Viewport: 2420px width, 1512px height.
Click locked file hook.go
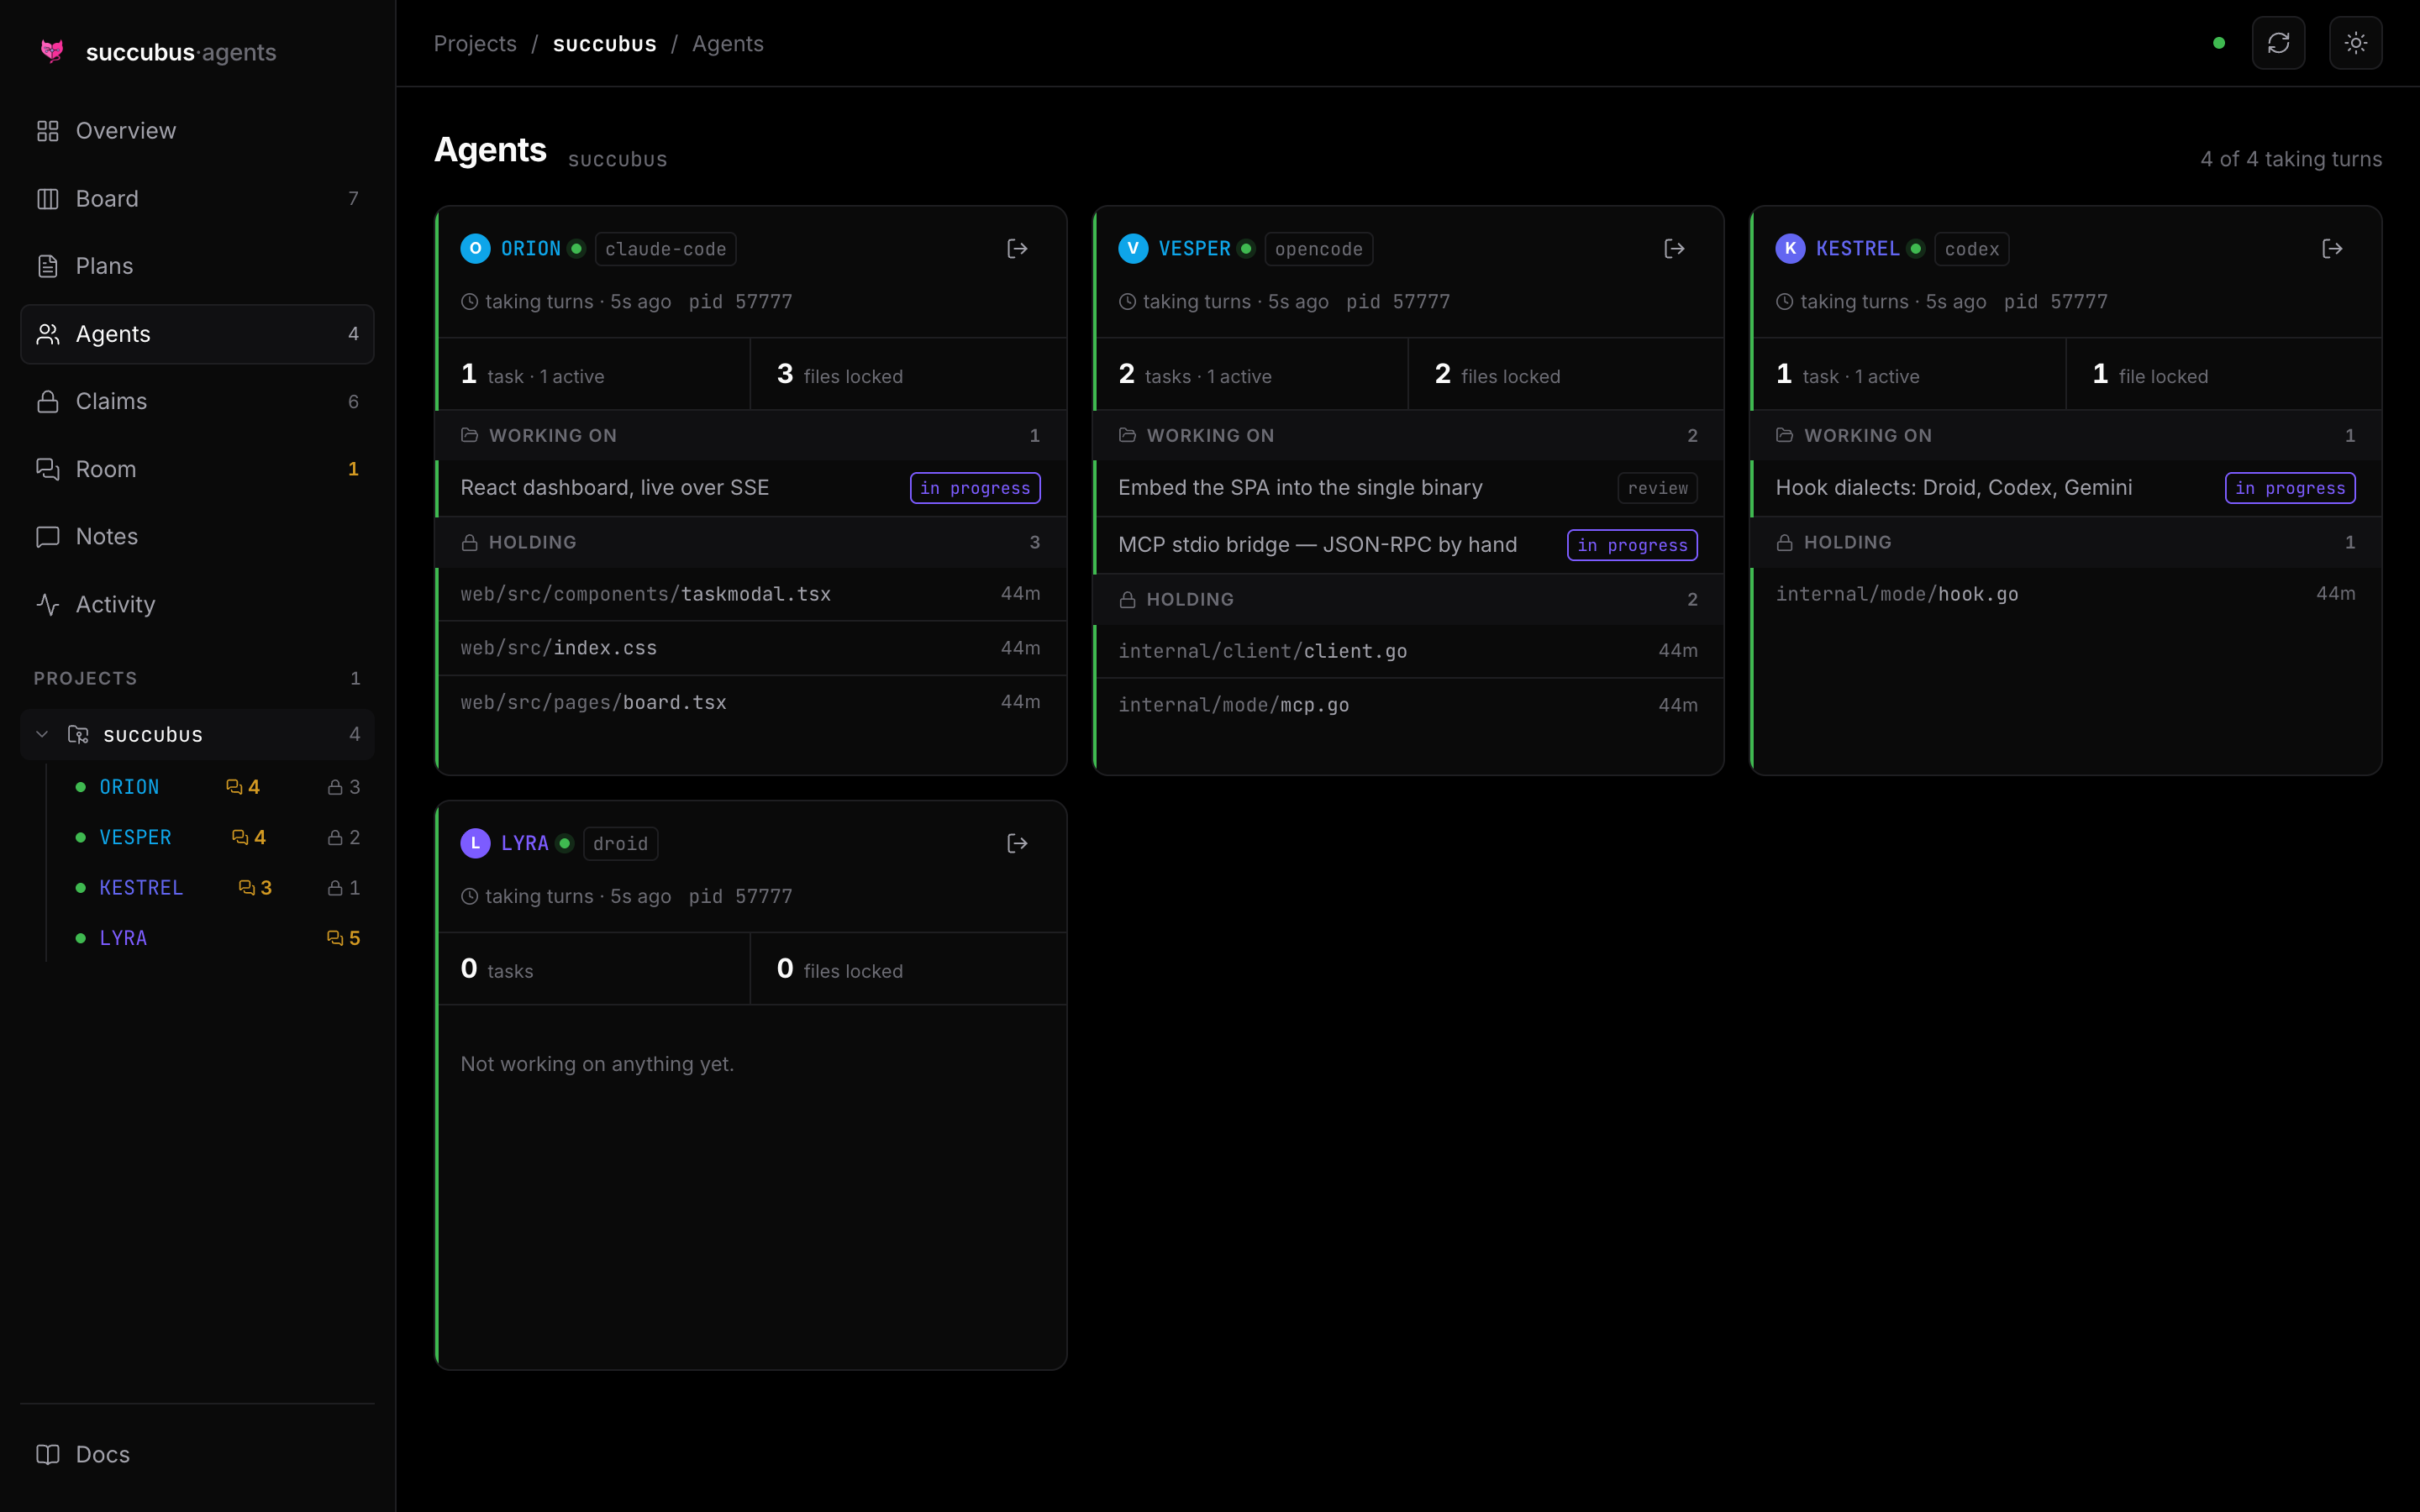coord(2067,594)
